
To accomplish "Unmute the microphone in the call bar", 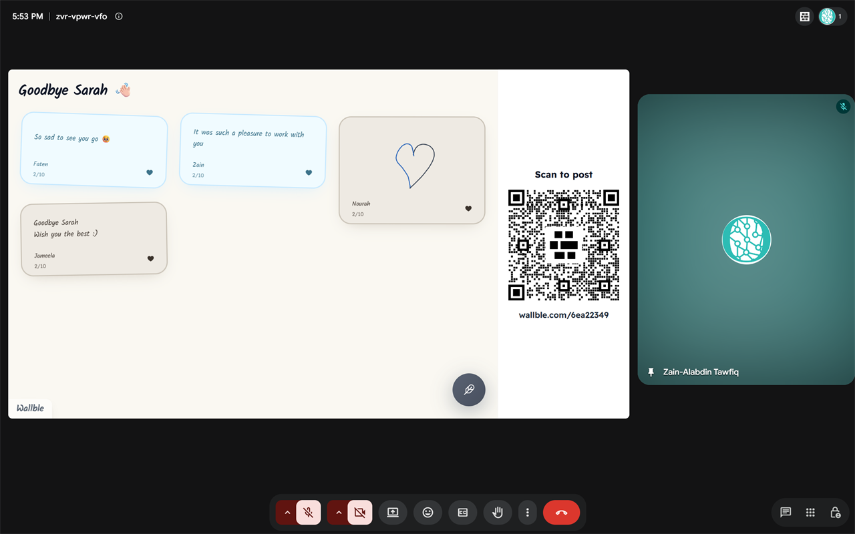I will (308, 513).
